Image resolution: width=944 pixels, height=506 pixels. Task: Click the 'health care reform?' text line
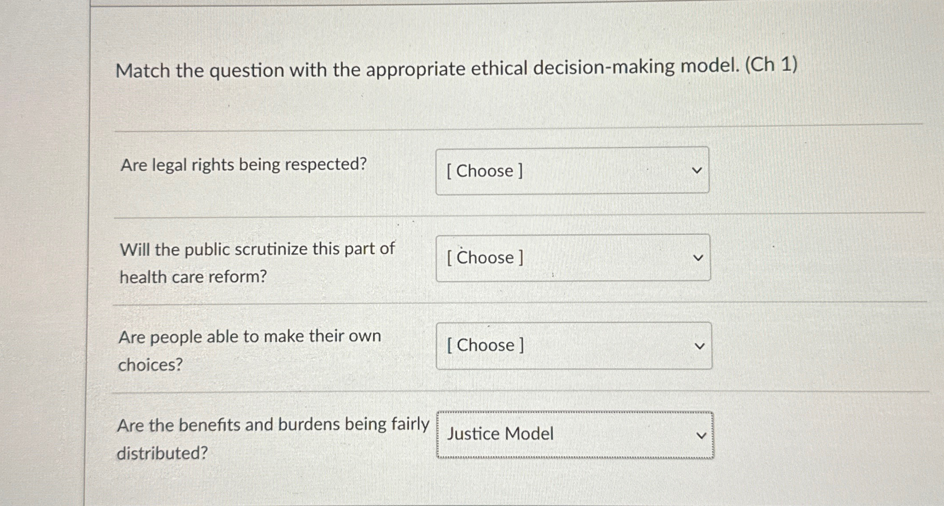coord(193,277)
